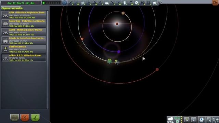Click the orange object marker on white orbit
219x123 pixels.
[82, 39]
